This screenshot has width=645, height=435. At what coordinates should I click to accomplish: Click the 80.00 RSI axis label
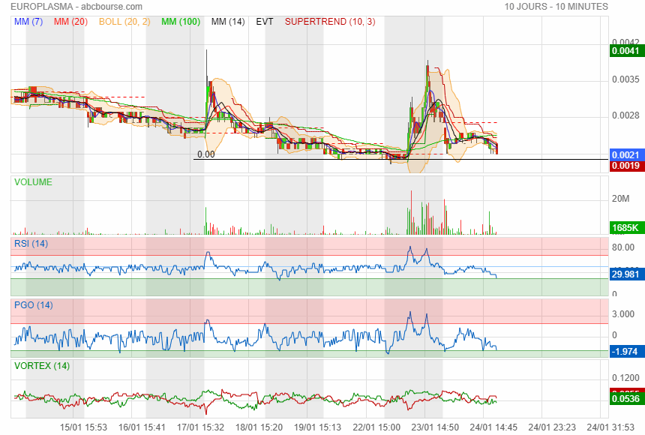coord(623,247)
